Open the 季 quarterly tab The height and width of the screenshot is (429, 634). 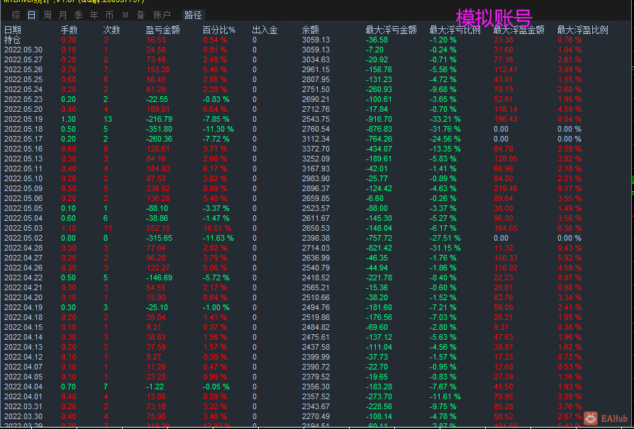point(79,15)
